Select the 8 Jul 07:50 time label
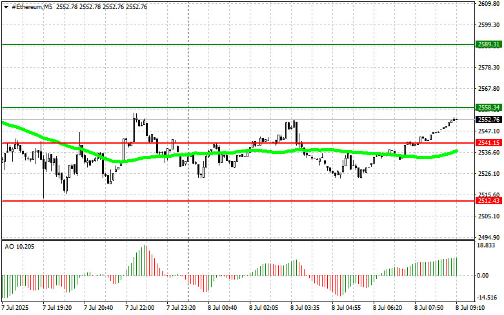Image resolution: width=504 pixels, height=315 pixels. (428, 308)
